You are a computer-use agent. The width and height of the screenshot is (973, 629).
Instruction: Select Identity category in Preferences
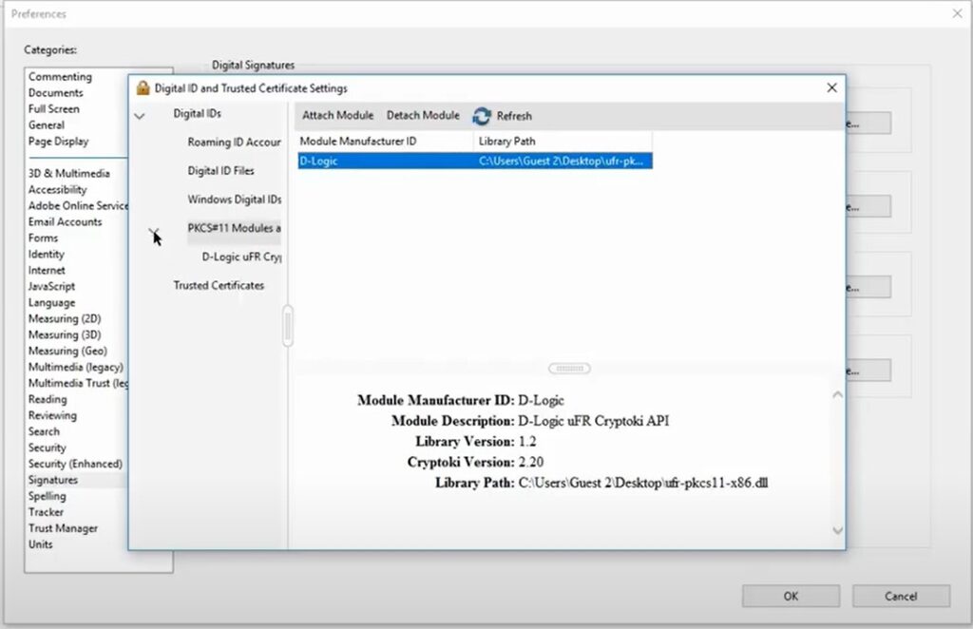point(46,255)
